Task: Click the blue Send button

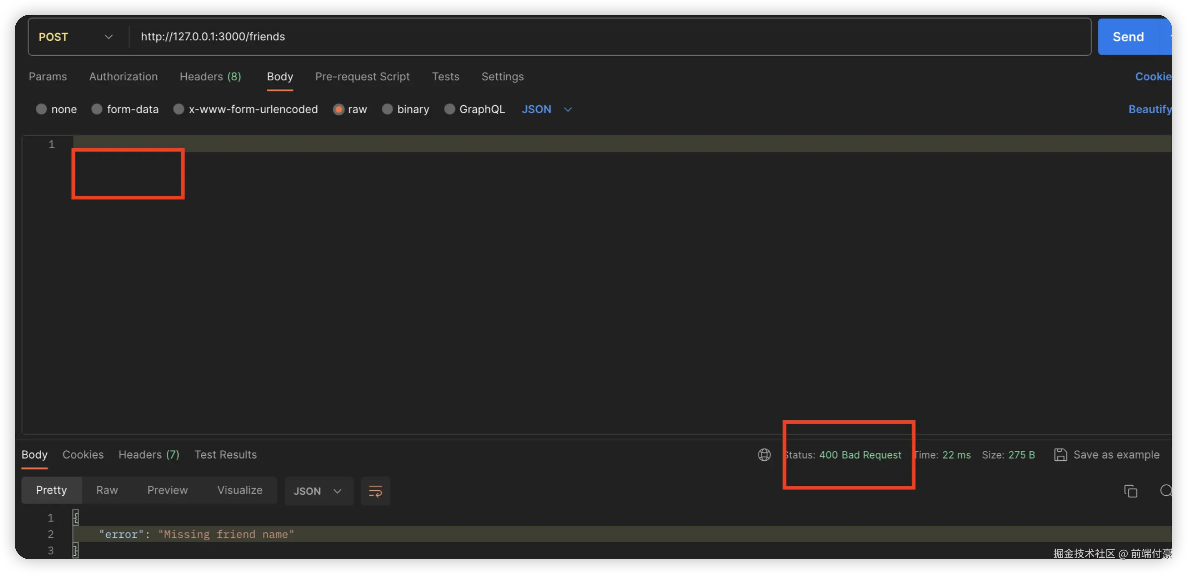Action: pos(1128,37)
